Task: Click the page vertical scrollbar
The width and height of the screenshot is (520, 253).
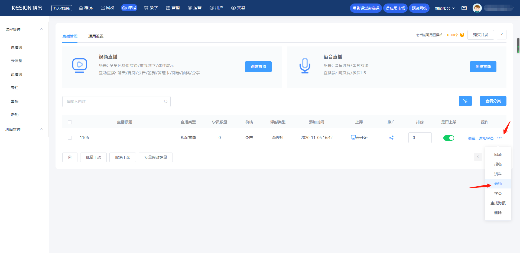Action: coord(518,46)
